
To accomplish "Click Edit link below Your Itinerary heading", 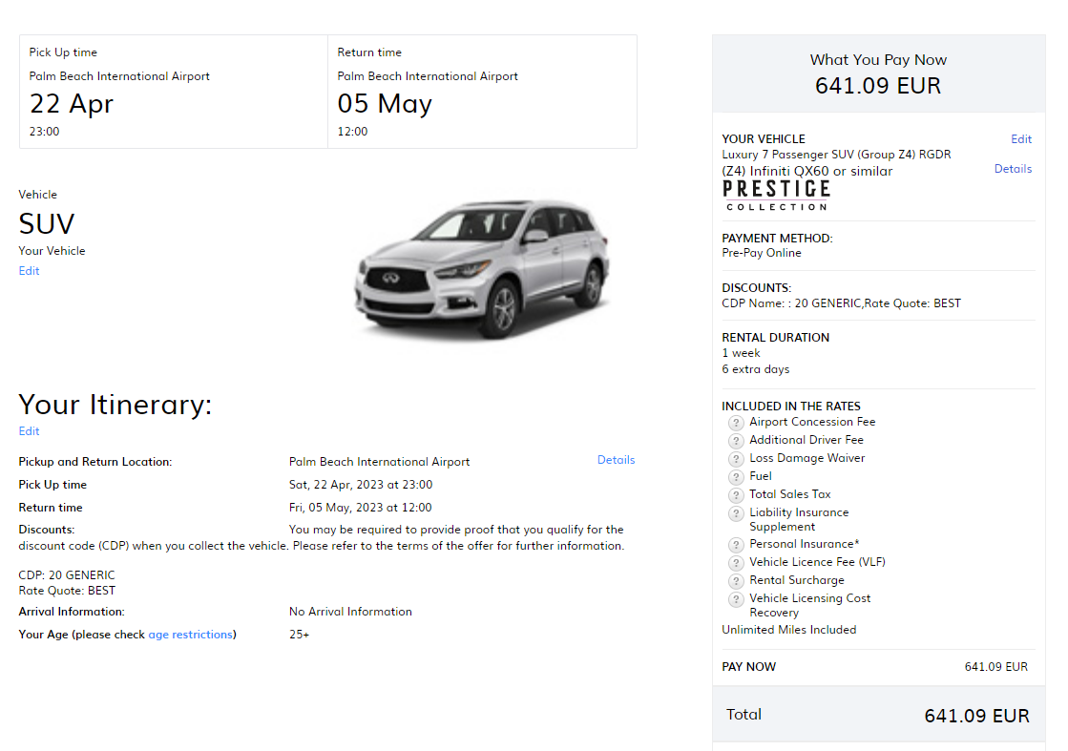I will pos(30,431).
